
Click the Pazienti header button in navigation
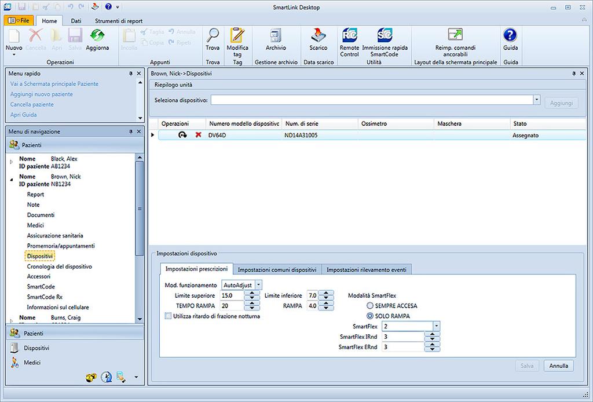point(75,145)
